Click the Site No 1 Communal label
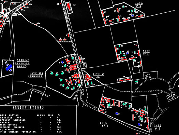The image size is (179, 135). [x=36, y=75]
